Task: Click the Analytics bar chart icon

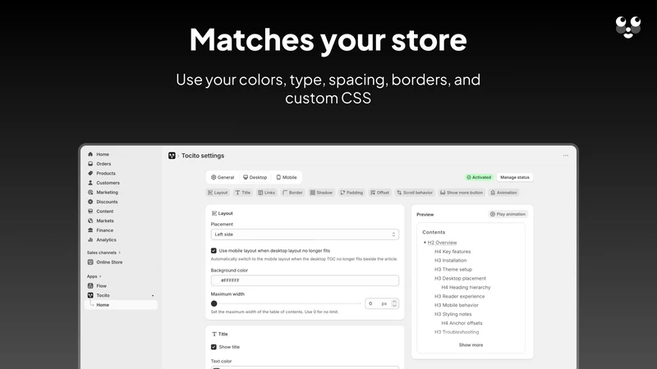Action: [90, 239]
